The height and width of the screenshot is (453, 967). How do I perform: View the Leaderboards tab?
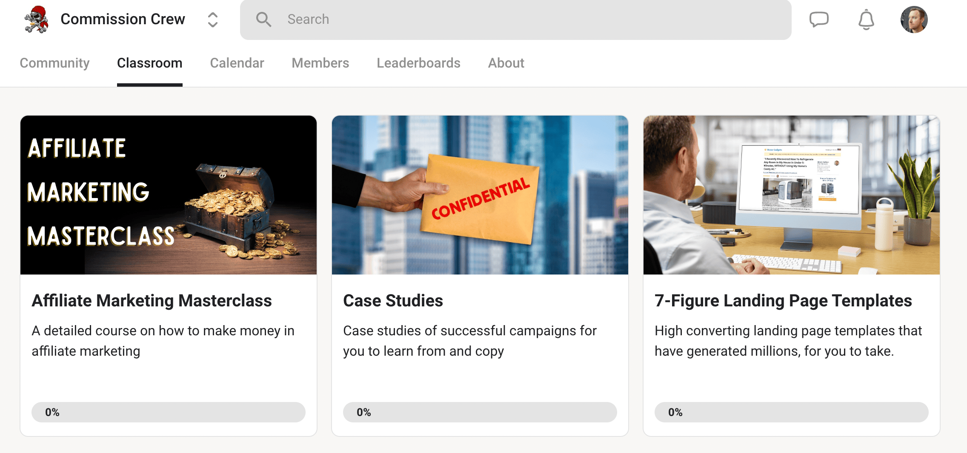click(418, 63)
